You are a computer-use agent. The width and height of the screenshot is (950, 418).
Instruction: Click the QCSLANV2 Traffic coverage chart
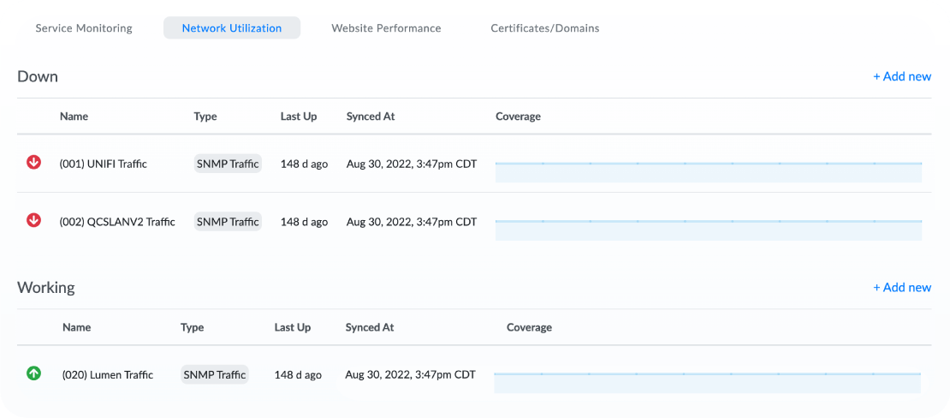(x=708, y=229)
